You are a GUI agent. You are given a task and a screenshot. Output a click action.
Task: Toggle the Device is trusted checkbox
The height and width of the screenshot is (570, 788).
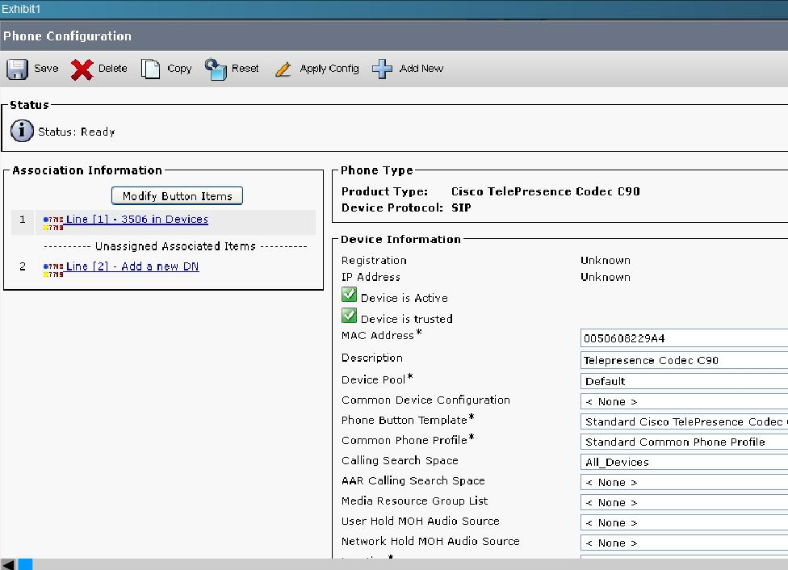coord(350,316)
